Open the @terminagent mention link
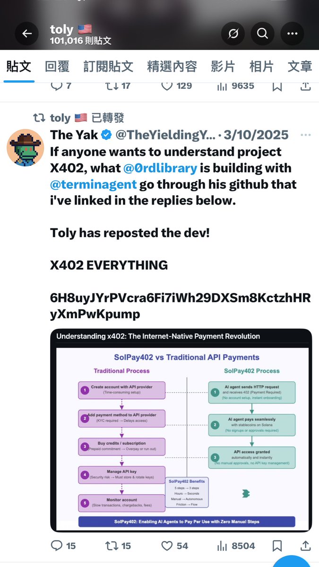This screenshot has width=319, height=567. click(93, 184)
